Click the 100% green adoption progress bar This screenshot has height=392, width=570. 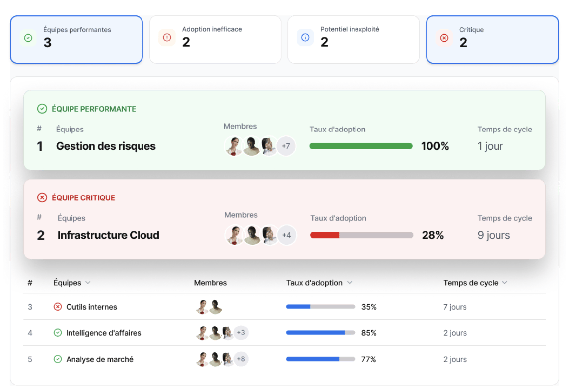[361, 146]
